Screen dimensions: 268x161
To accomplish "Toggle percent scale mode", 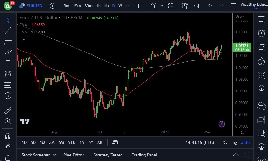I will 225,142.
